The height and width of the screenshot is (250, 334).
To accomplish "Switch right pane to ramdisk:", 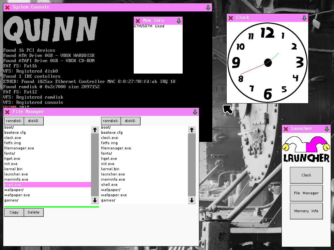I will click(111, 121).
